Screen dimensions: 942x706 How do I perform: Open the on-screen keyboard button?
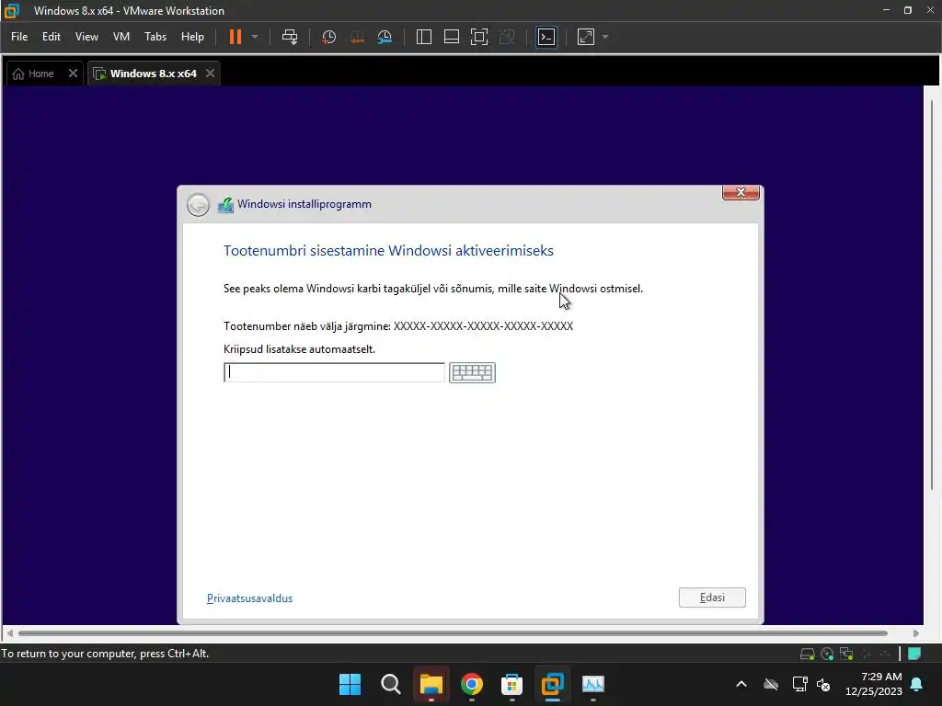coord(472,373)
